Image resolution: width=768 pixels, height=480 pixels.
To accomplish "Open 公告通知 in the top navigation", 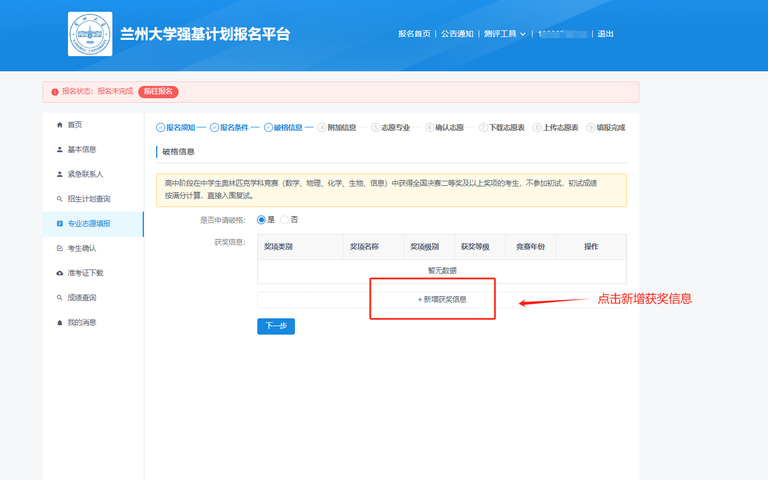I will (457, 34).
